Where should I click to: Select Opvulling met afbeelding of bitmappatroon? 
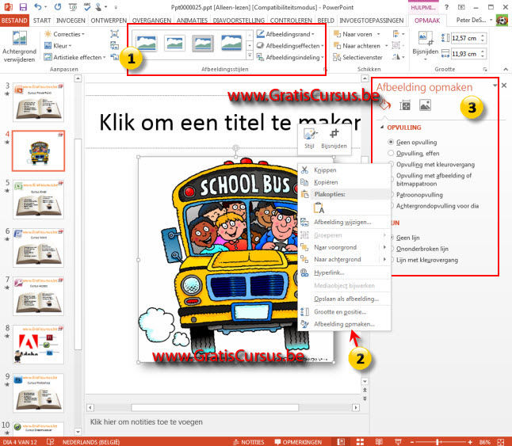coord(434,180)
